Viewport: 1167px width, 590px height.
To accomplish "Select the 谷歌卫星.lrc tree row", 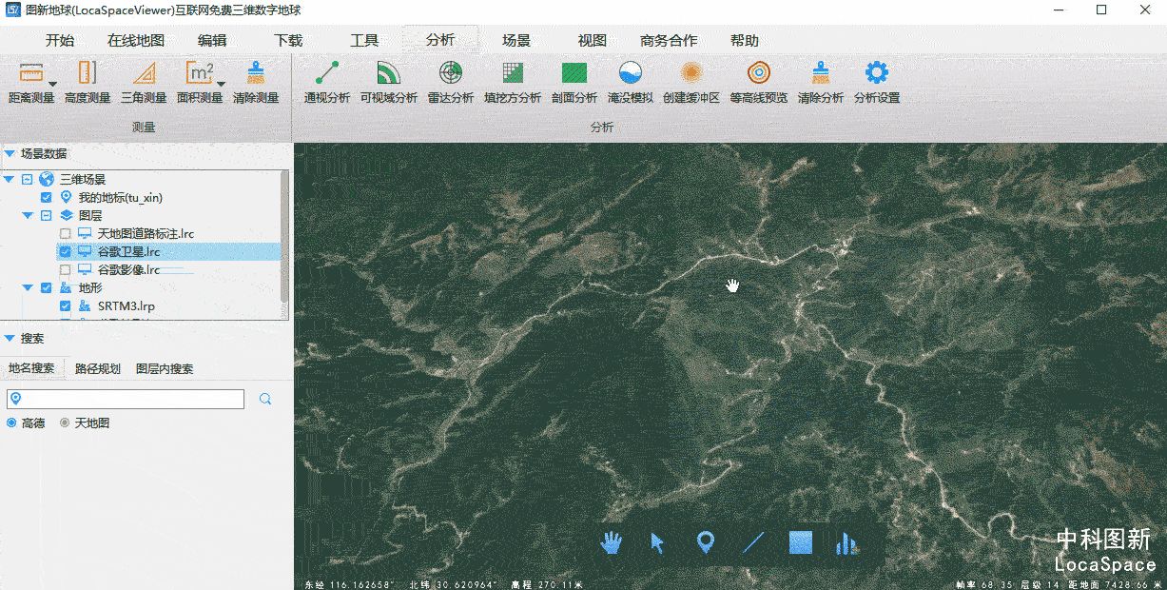I will 169,252.
